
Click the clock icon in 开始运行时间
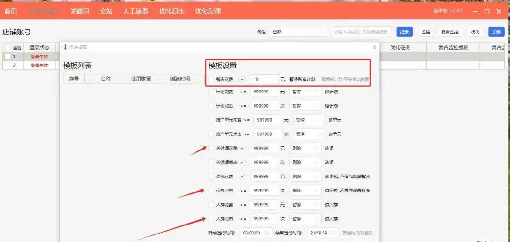pos(266,233)
